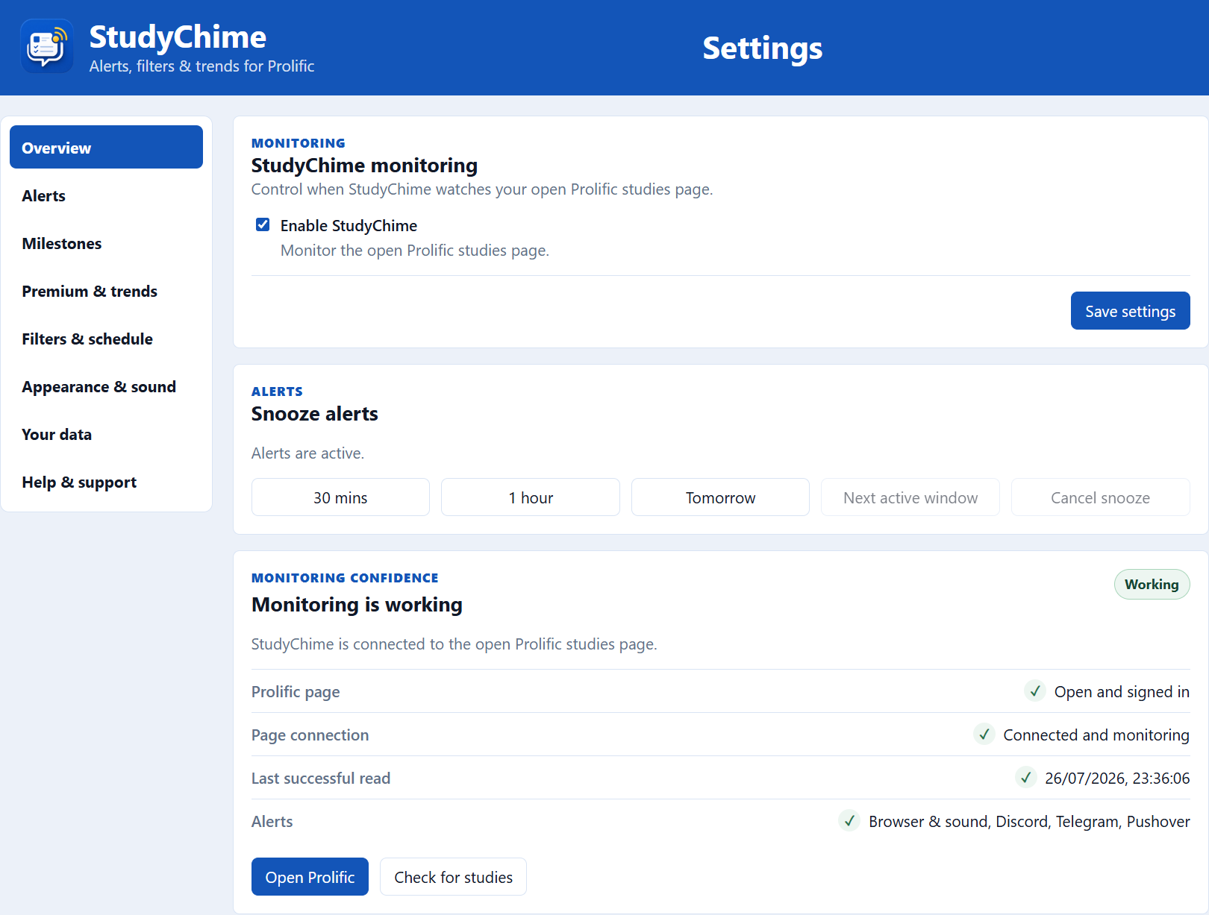Image resolution: width=1209 pixels, height=915 pixels.
Task: Click the 'Enable StudyChime' label
Action: (x=349, y=226)
